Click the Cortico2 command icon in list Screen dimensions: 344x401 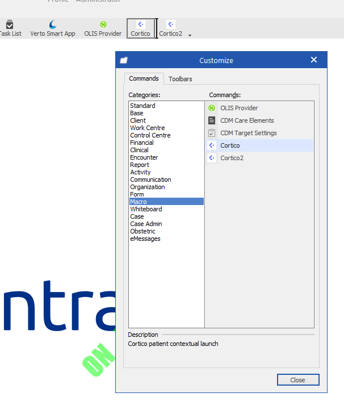[x=212, y=158]
